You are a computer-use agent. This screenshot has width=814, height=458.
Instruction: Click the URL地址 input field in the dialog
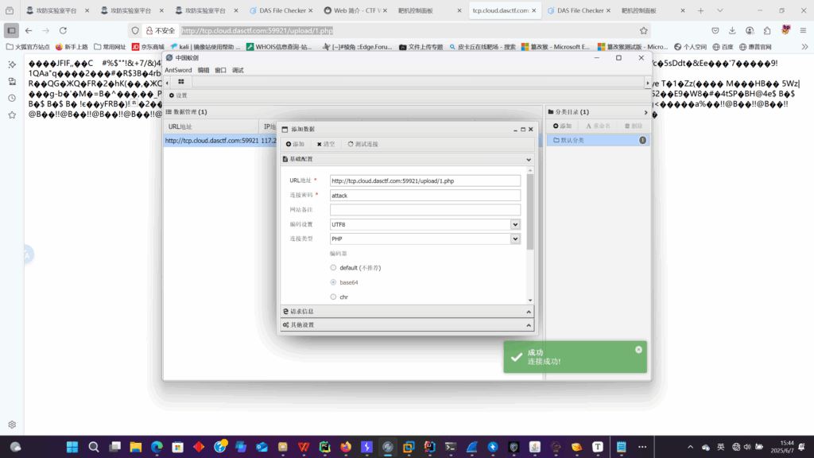pyautogui.click(x=425, y=180)
